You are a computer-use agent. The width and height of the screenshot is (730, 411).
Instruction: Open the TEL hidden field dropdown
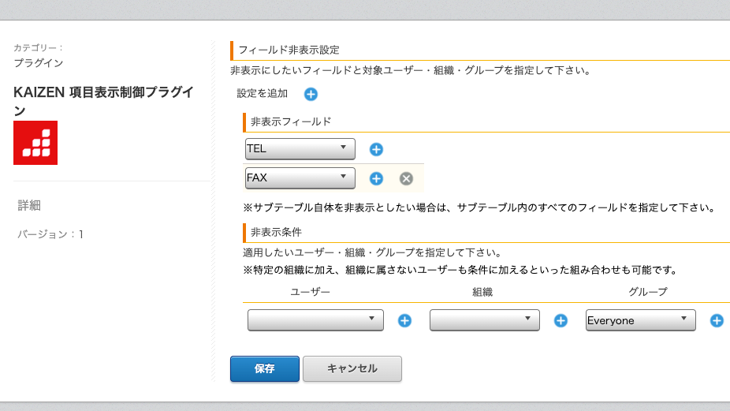tap(300, 148)
